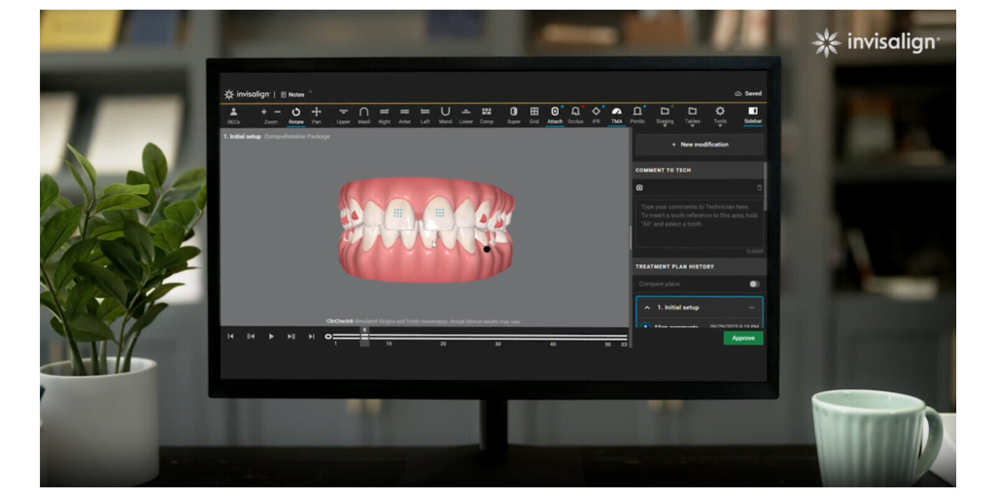Click the IPR toolbar icon

pyautogui.click(x=596, y=114)
